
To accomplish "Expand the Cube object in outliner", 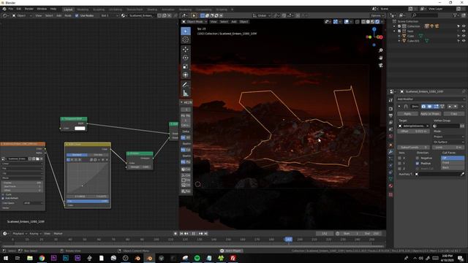I will pyautogui.click(x=399, y=36).
